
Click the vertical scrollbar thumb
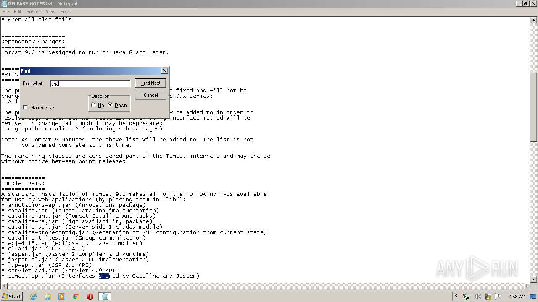tap(534, 107)
